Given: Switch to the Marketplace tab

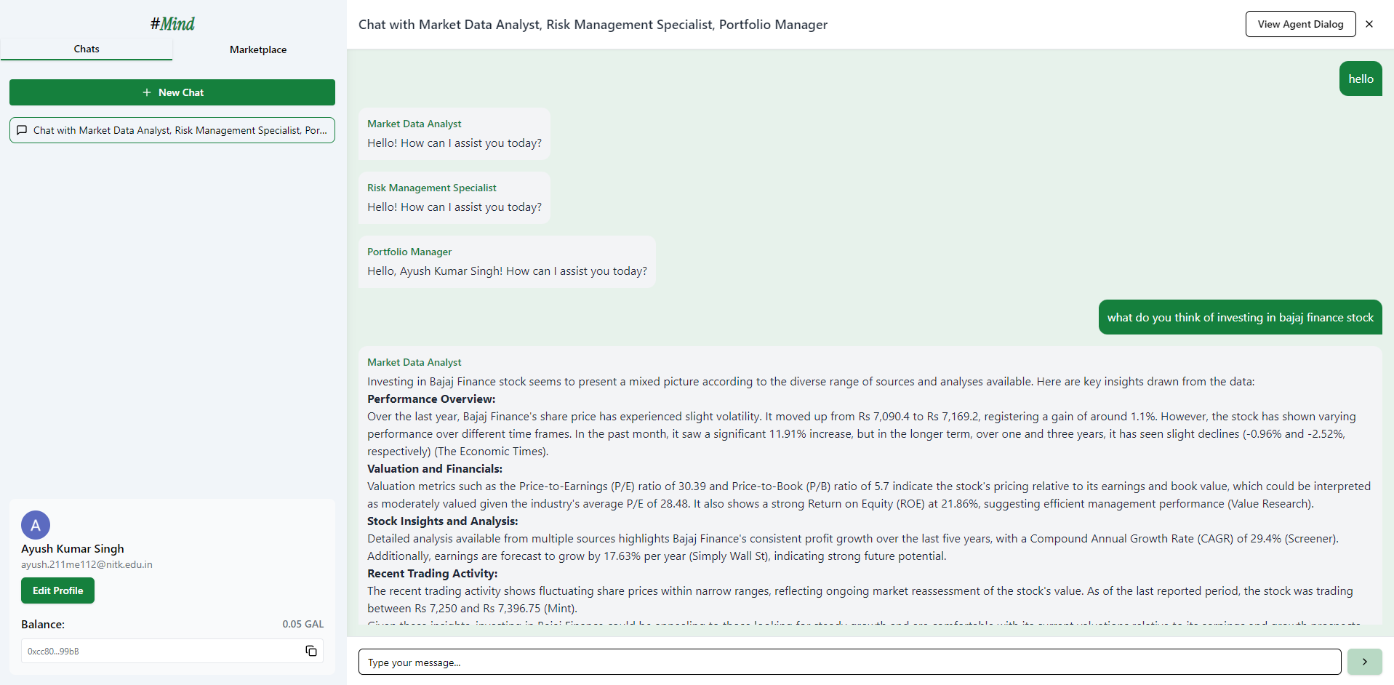Looking at the screenshot, I should click(257, 49).
